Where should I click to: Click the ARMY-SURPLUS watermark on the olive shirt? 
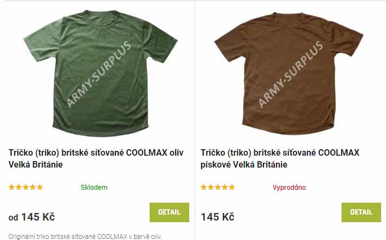click(99, 74)
